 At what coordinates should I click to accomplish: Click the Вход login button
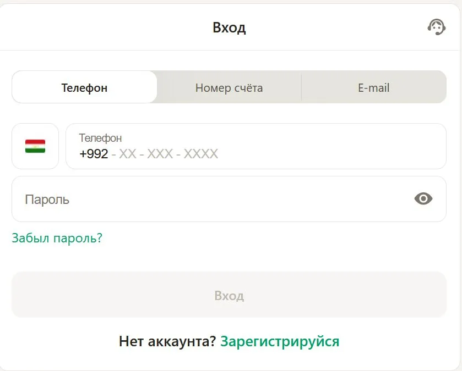coord(229,295)
